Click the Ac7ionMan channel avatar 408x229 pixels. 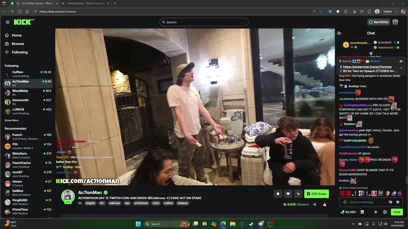click(68, 196)
